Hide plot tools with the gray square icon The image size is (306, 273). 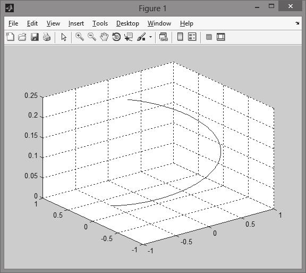(x=209, y=37)
